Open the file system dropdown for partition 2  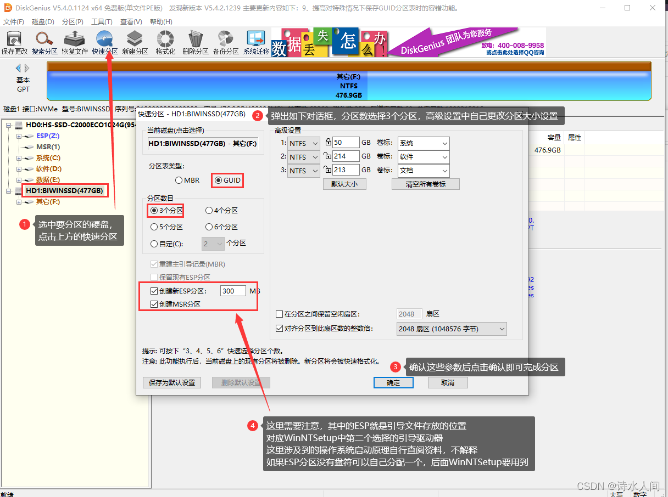(304, 157)
